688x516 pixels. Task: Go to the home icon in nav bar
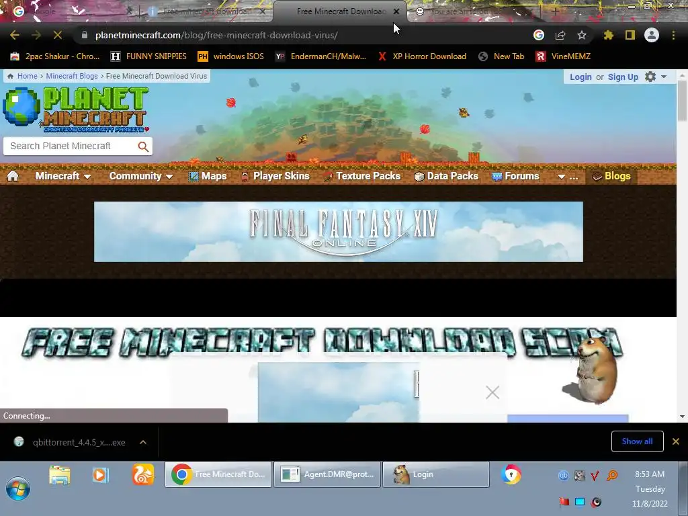[13, 176]
